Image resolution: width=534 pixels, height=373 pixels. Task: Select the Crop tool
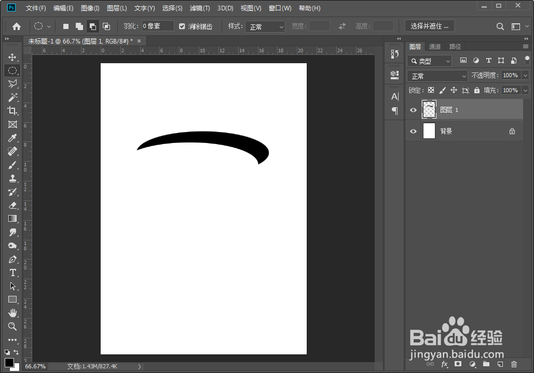[12, 111]
